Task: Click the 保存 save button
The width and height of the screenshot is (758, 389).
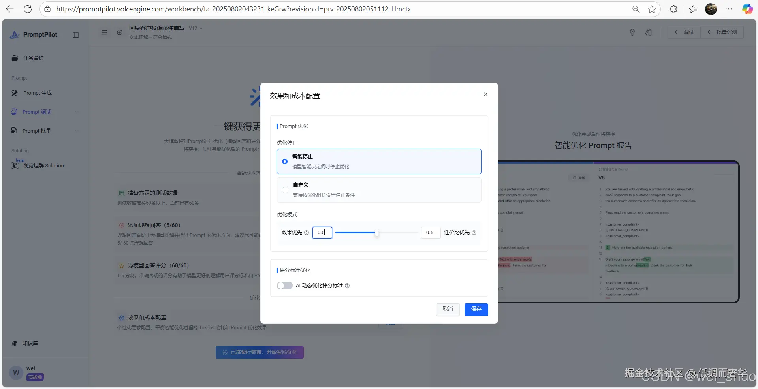Action: pyautogui.click(x=476, y=309)
